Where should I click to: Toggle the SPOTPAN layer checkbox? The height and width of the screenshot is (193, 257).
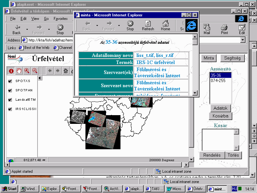(10, 90)
